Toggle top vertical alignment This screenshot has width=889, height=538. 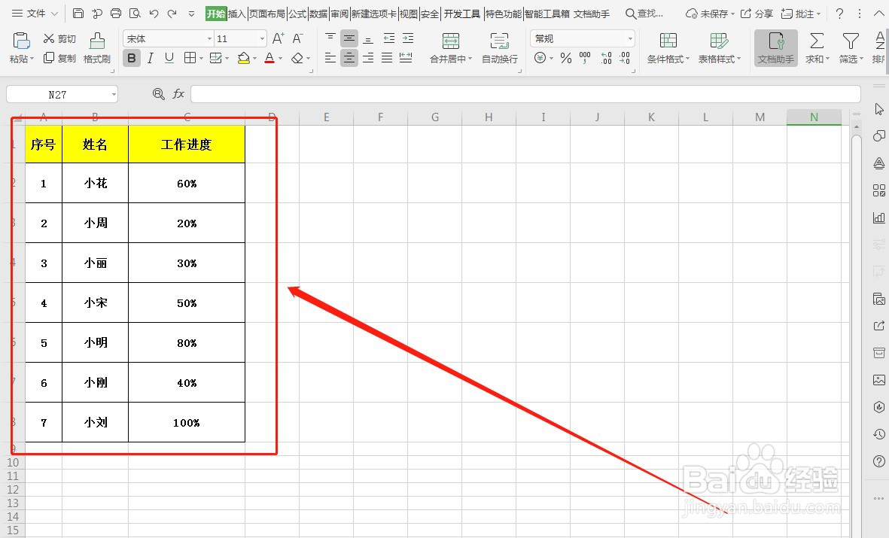point(330,38)
